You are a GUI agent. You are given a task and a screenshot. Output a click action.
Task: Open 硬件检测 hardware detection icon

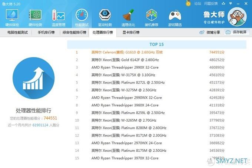pos(35,18)
